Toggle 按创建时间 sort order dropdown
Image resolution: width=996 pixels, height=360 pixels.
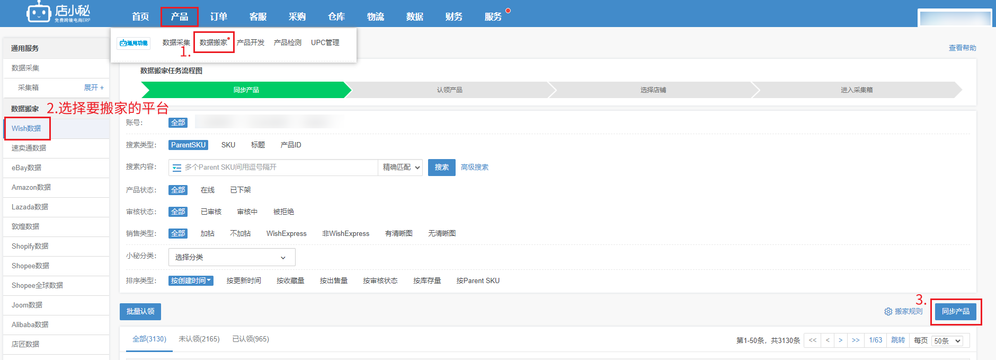point(191,280)
